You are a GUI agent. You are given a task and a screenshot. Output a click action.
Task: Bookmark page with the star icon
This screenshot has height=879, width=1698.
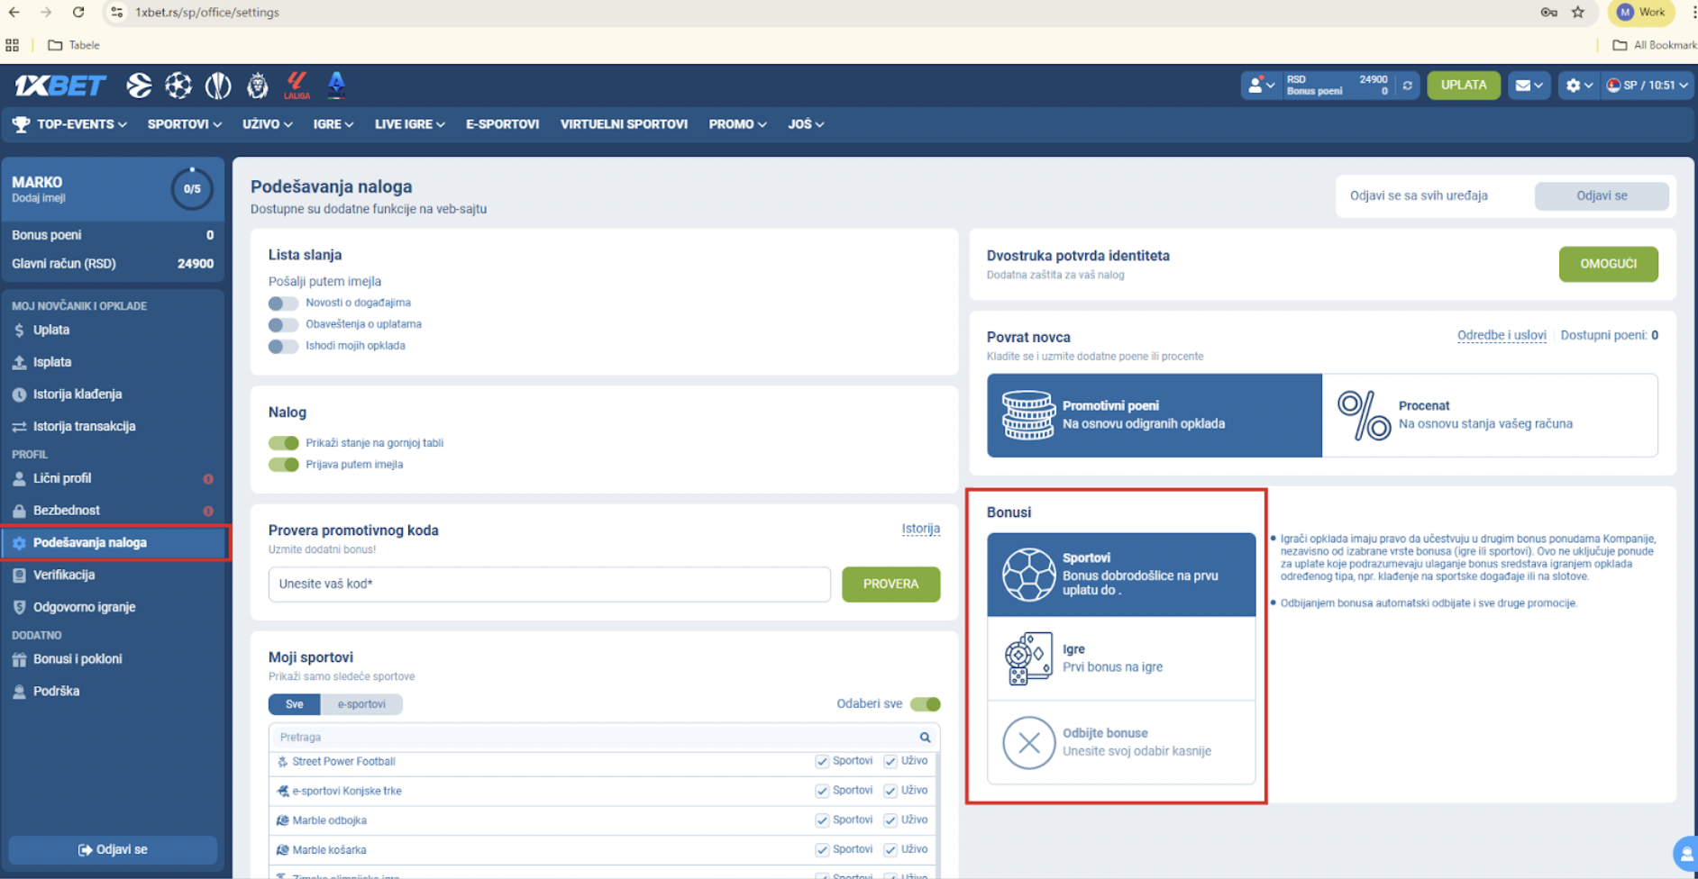[x=1577, y=13]
